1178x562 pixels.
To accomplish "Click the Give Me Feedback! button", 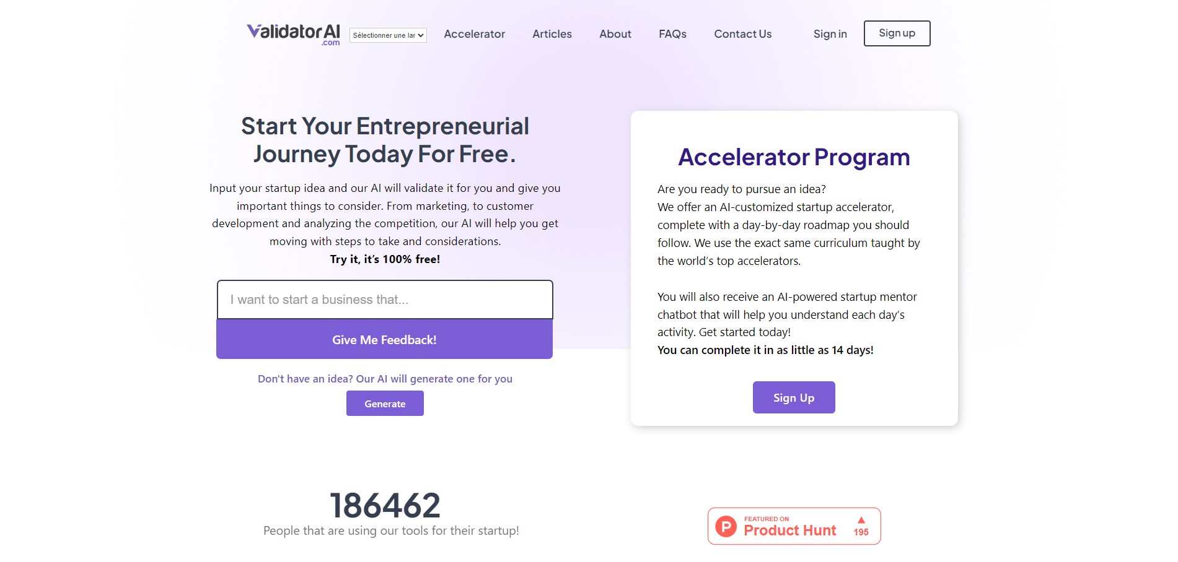I will tap(384, 339).
